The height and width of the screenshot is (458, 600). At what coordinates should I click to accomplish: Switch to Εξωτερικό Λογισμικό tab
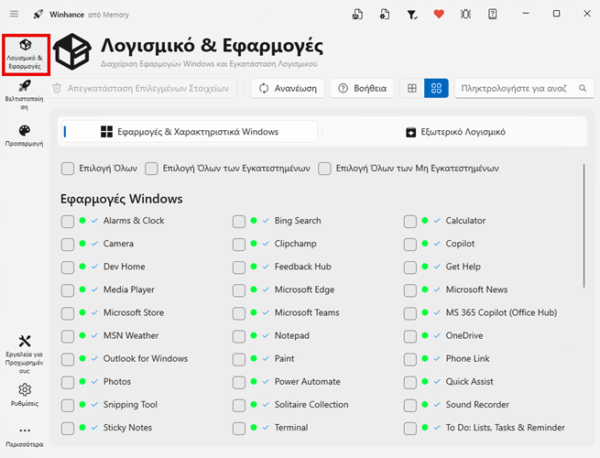(x=454, y=132)
